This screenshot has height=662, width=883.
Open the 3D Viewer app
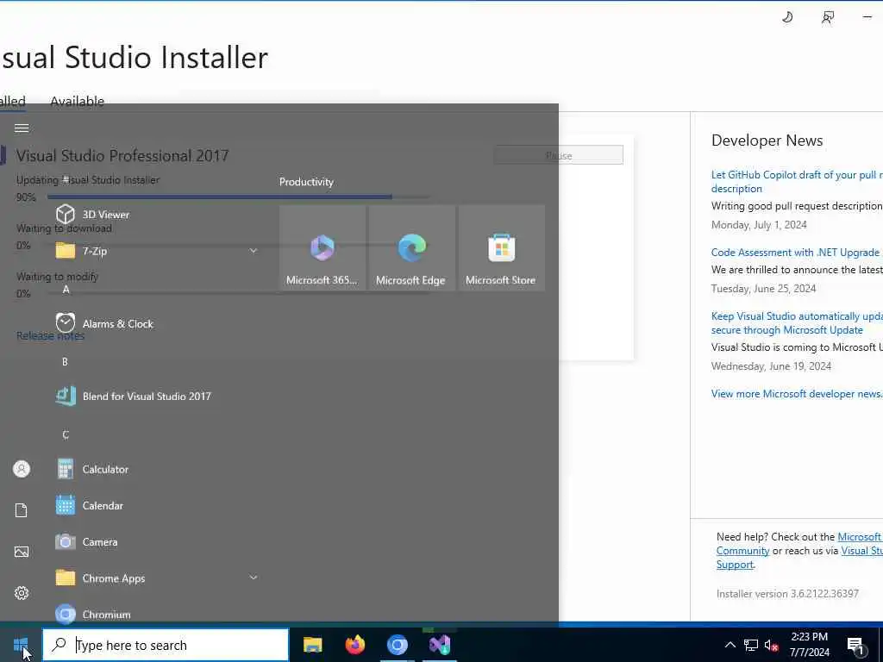158,215
